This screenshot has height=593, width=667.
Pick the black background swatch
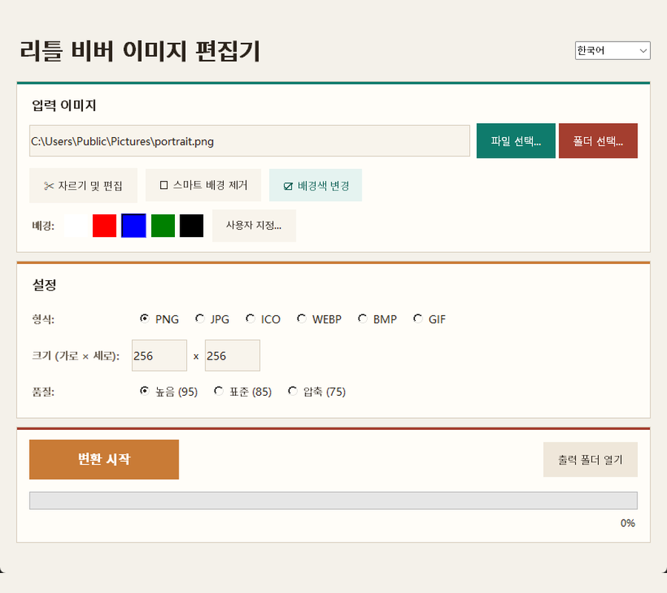click(191, 225)
